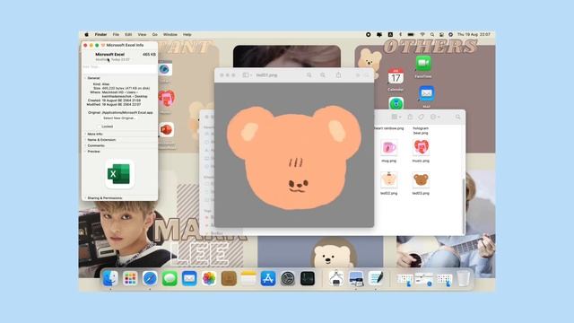Open Launchpad from the Dock
This screenshot has width=574, height=323.
click(130, 279)
